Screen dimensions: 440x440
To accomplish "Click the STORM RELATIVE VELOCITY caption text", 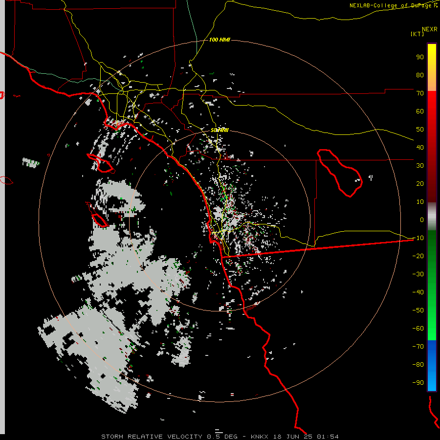I will point(152,437).
